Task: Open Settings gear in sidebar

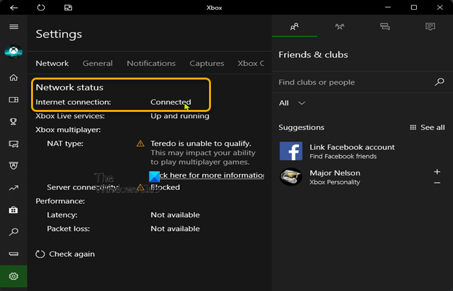Action: tap(14, 276)
